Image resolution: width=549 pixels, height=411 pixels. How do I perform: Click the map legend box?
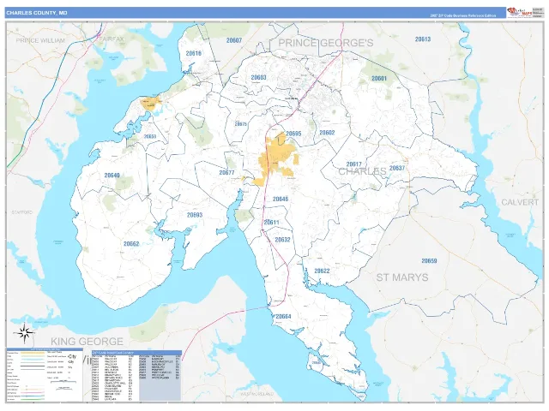[x=45, y=374]
